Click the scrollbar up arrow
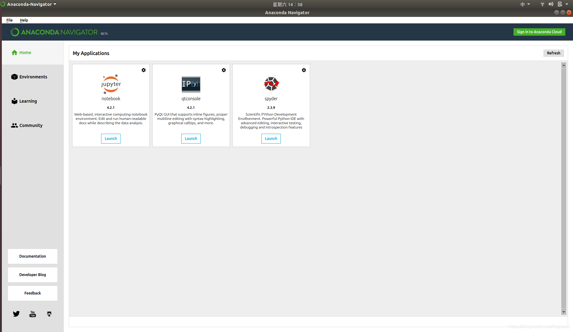Viewport: 573px width, 332px height. point(564,65)
